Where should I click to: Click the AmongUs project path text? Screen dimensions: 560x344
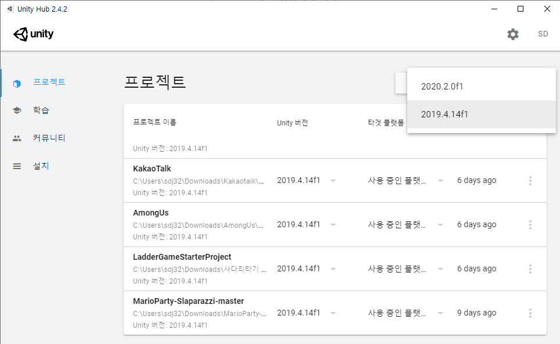(x=198, y=225)
